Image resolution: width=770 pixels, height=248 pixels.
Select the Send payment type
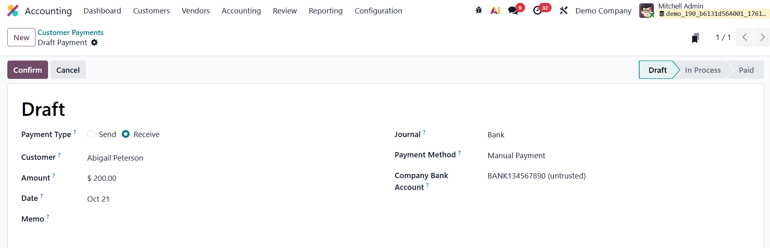click(91, 134)
